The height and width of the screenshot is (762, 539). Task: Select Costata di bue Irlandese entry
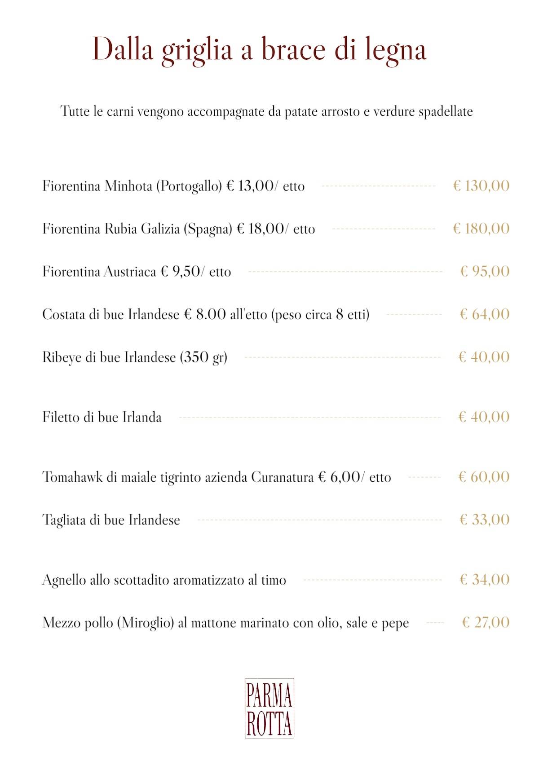coord(206,314)
